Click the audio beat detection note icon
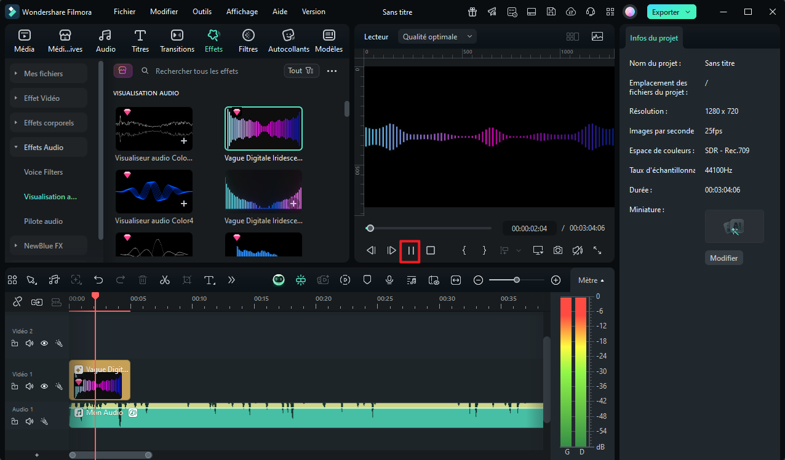785x460 pixels. 54,280
